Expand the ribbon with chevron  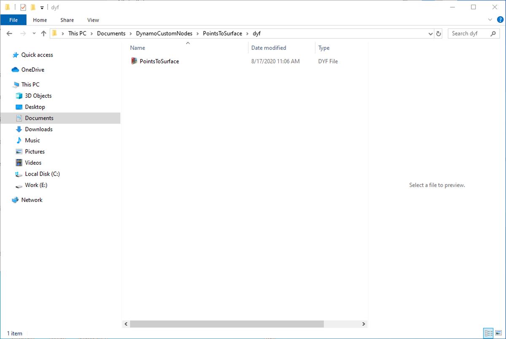[490, 20]
